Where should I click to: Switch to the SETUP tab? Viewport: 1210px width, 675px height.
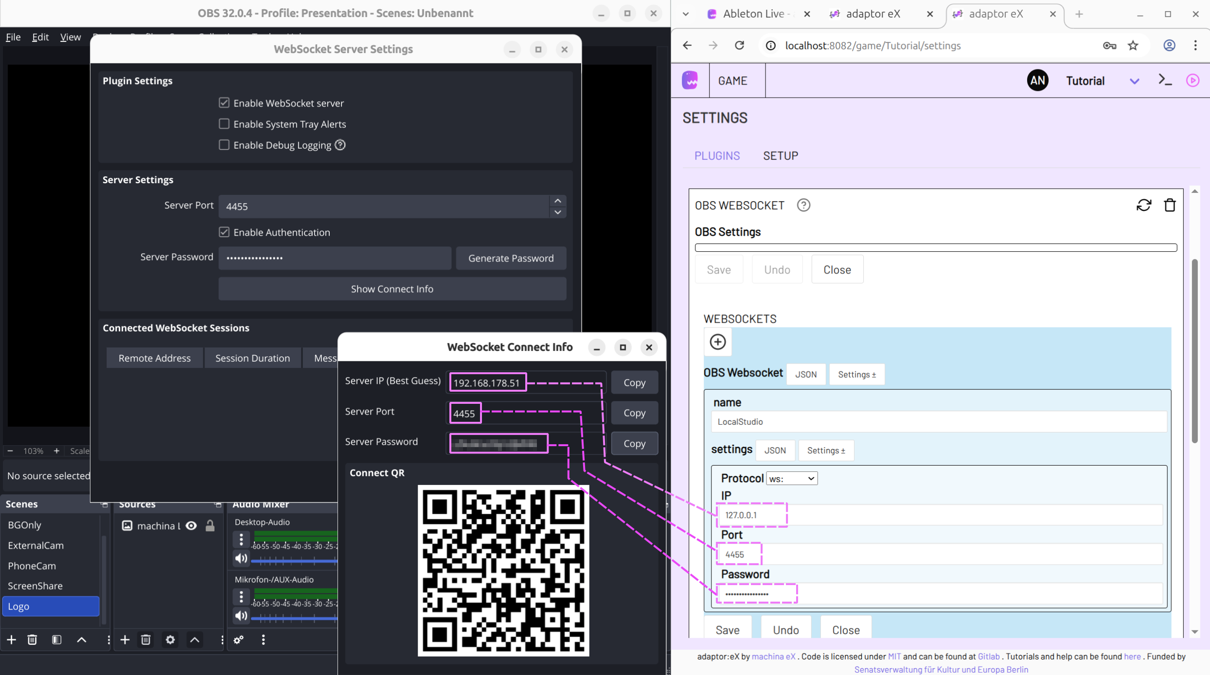point(780,156)
